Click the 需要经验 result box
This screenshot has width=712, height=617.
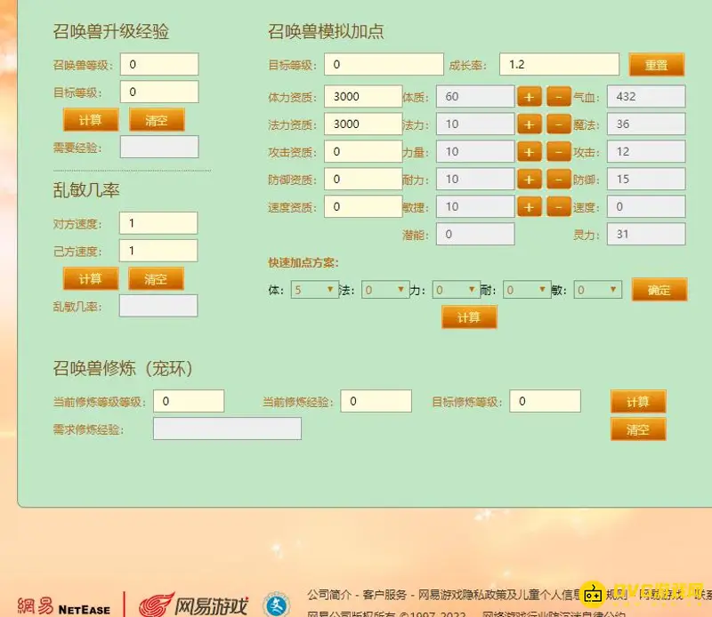[159, 148]
